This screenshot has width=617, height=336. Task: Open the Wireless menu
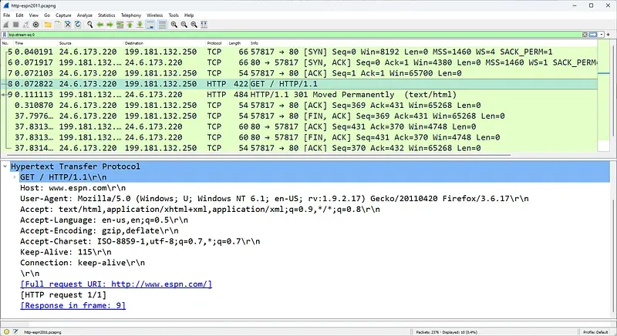(155, 15)
